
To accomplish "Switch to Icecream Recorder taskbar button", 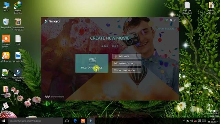I will 83,121.
